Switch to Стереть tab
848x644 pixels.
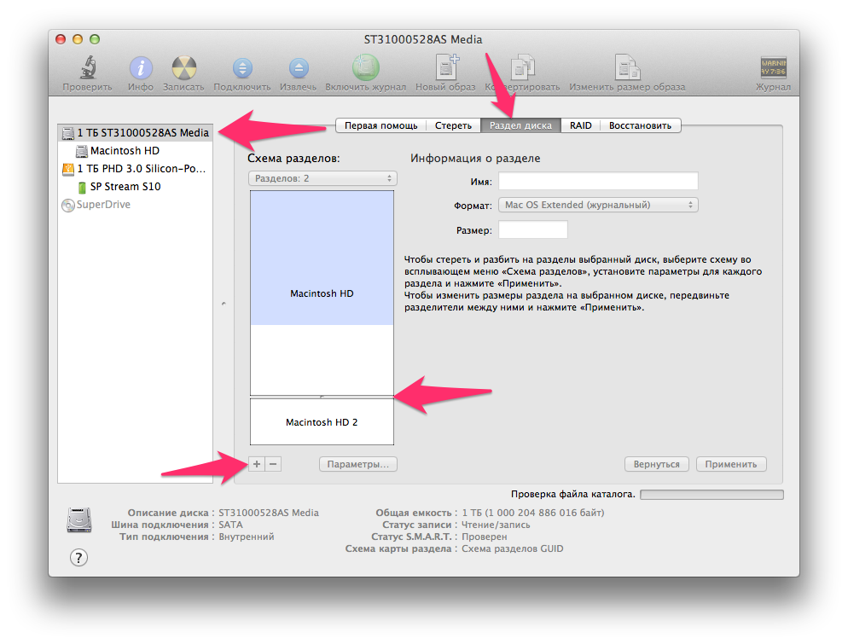(x=453, y=125)
